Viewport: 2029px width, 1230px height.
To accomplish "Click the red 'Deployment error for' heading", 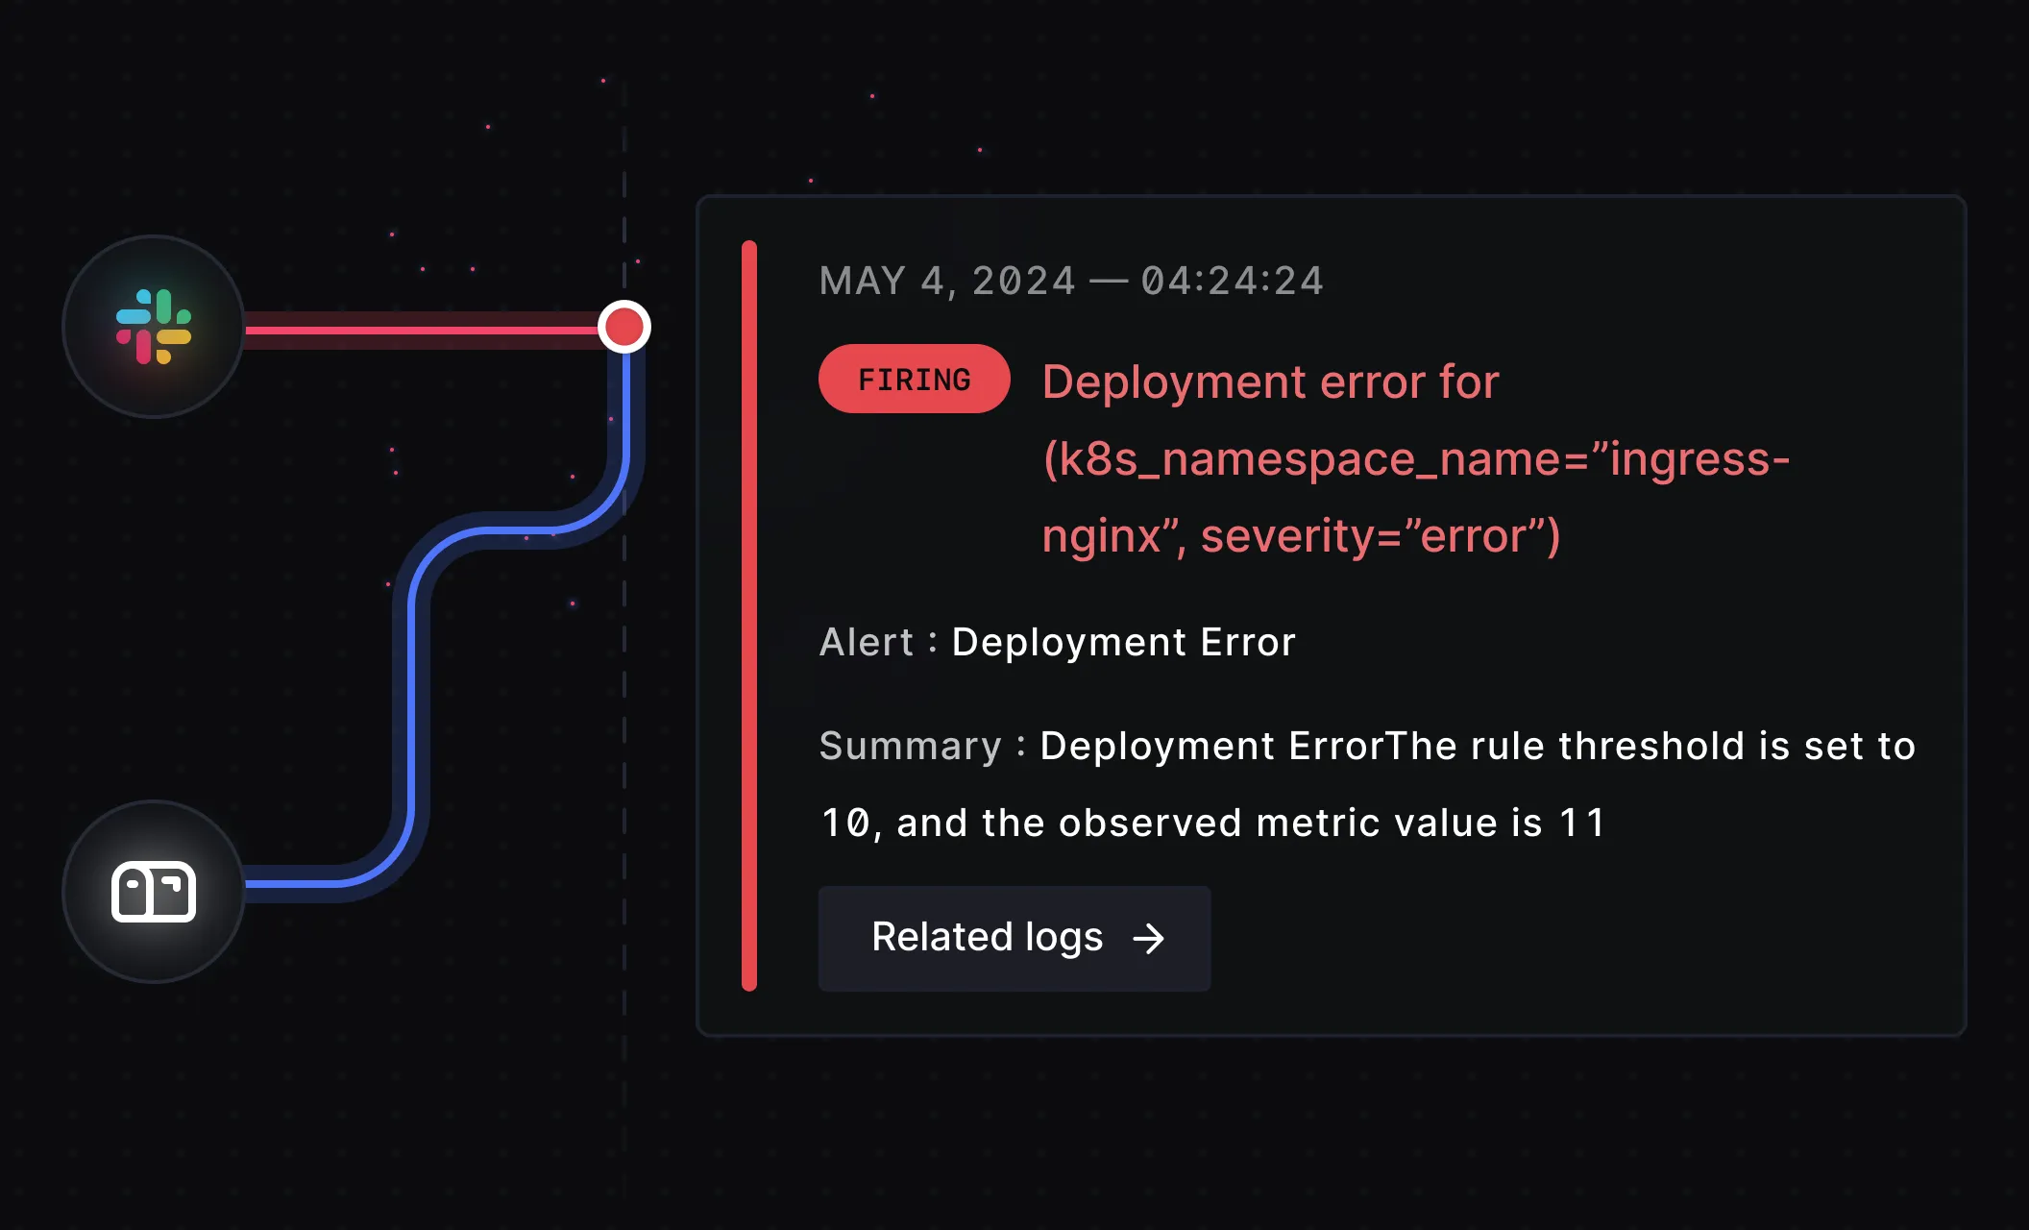I will (1270, 382).
